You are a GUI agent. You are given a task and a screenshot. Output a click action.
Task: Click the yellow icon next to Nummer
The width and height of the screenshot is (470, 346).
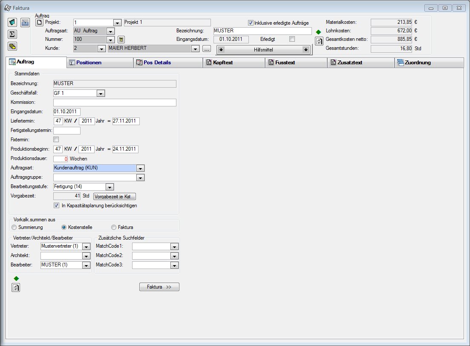(121, 40)
